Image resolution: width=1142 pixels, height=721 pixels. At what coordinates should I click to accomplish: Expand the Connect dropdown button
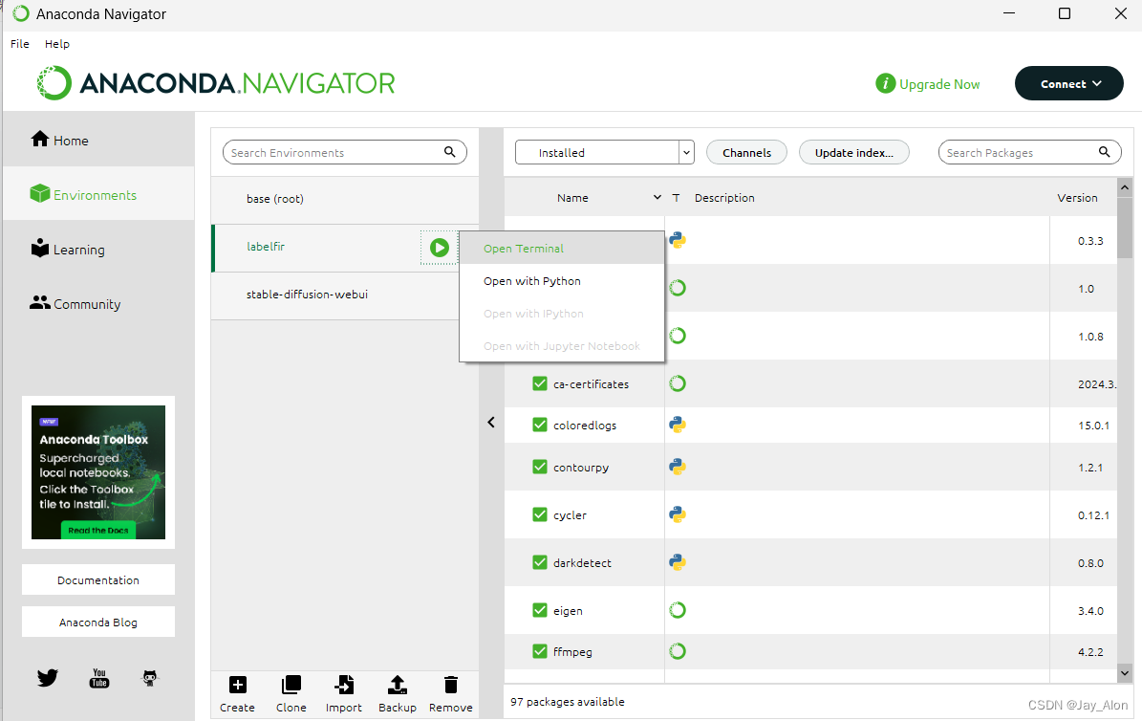pos(1068,84)
